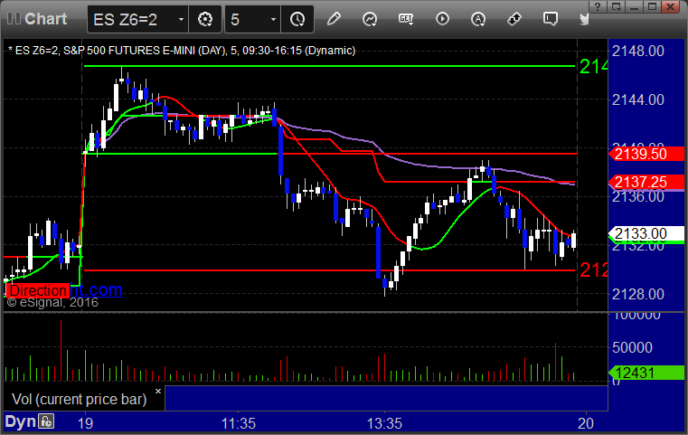This screenshot has width=688, height=435.
Task: Click the window linking pin icon
Action: click(514, 19)
